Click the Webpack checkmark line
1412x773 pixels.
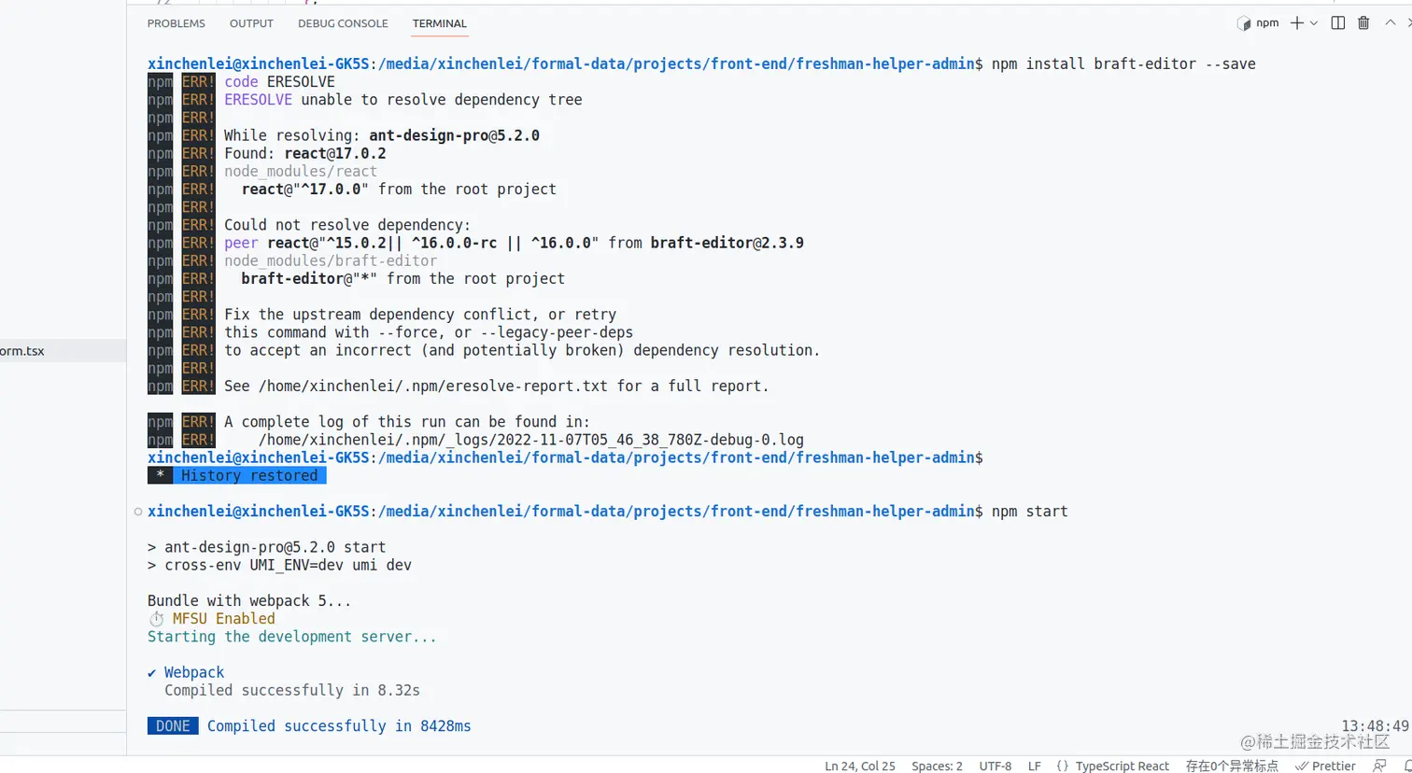click(x=186, y=672)
